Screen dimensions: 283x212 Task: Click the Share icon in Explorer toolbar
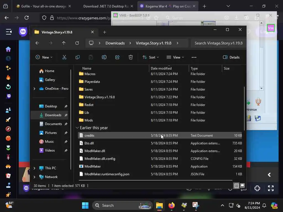[117, 57]
